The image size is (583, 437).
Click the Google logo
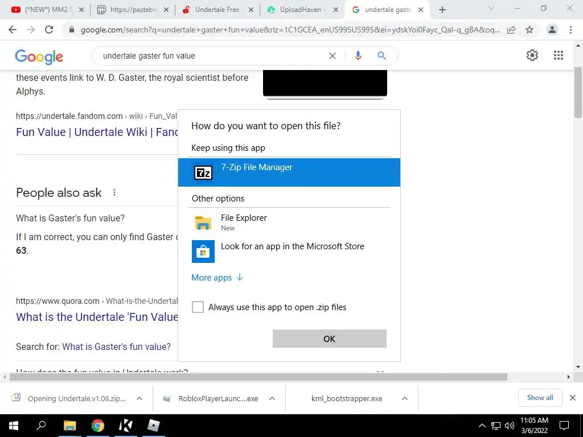[x=39, y=57]
